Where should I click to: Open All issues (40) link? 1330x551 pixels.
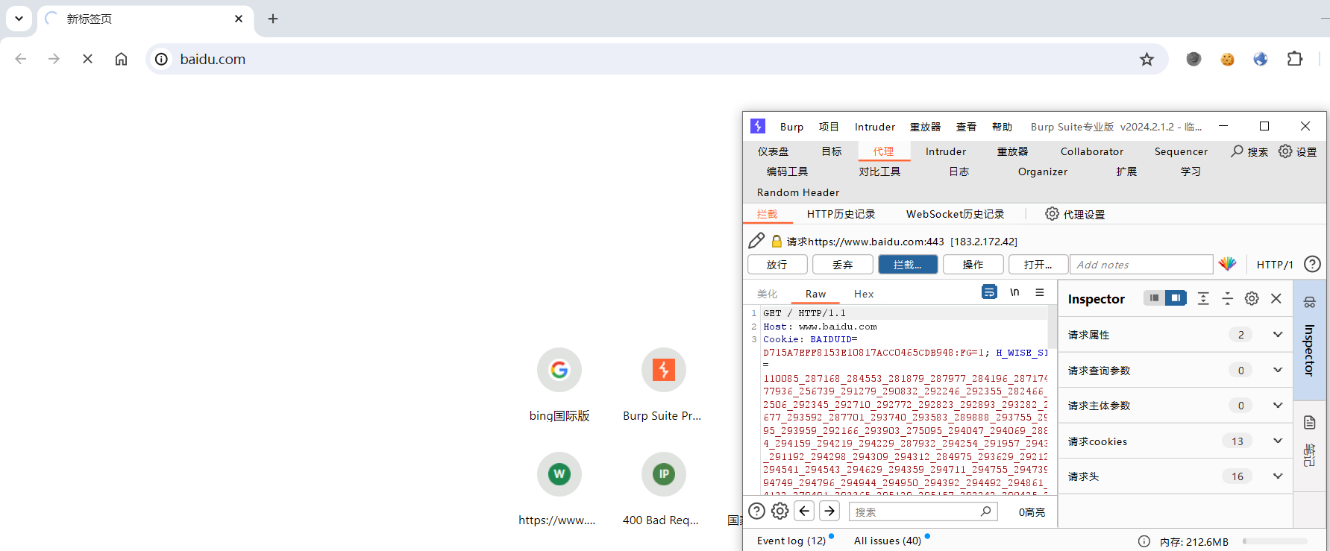888,541
